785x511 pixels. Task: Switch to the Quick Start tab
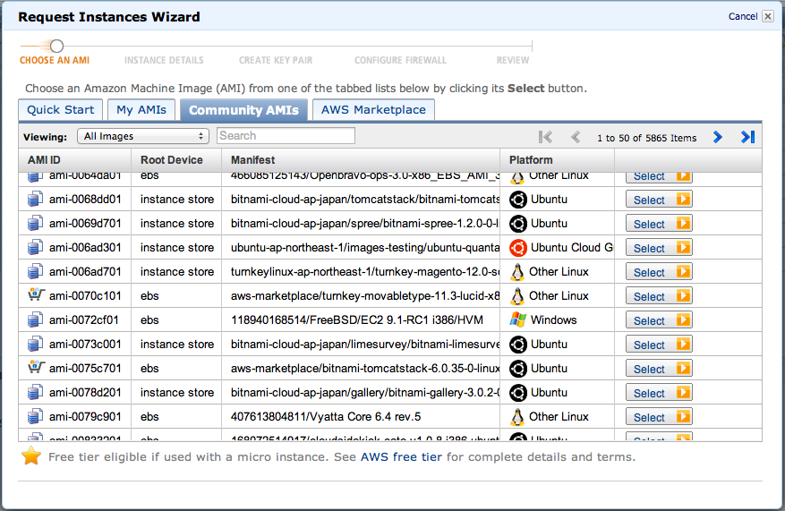click(61, 109)
